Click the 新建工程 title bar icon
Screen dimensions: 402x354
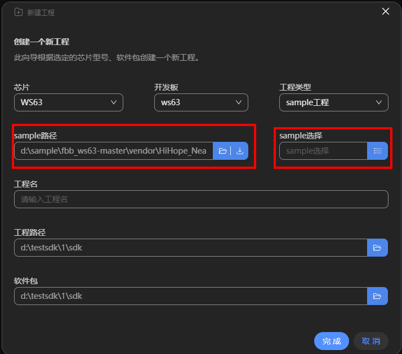(x=18, y=12)
